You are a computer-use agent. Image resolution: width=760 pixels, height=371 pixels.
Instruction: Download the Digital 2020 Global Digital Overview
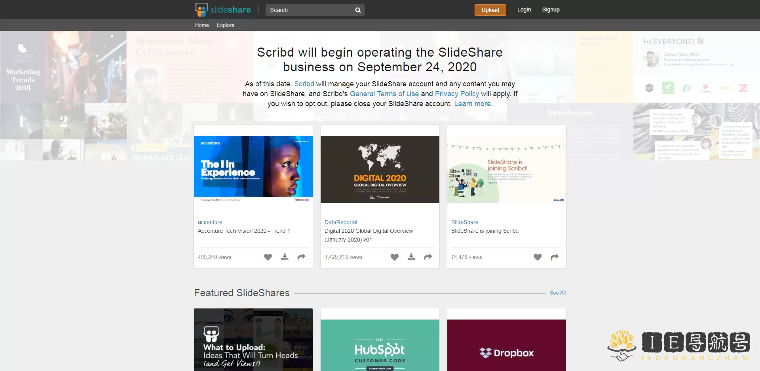[411, 257]
